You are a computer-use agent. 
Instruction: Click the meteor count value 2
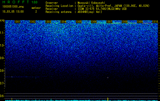click(36, 12)
